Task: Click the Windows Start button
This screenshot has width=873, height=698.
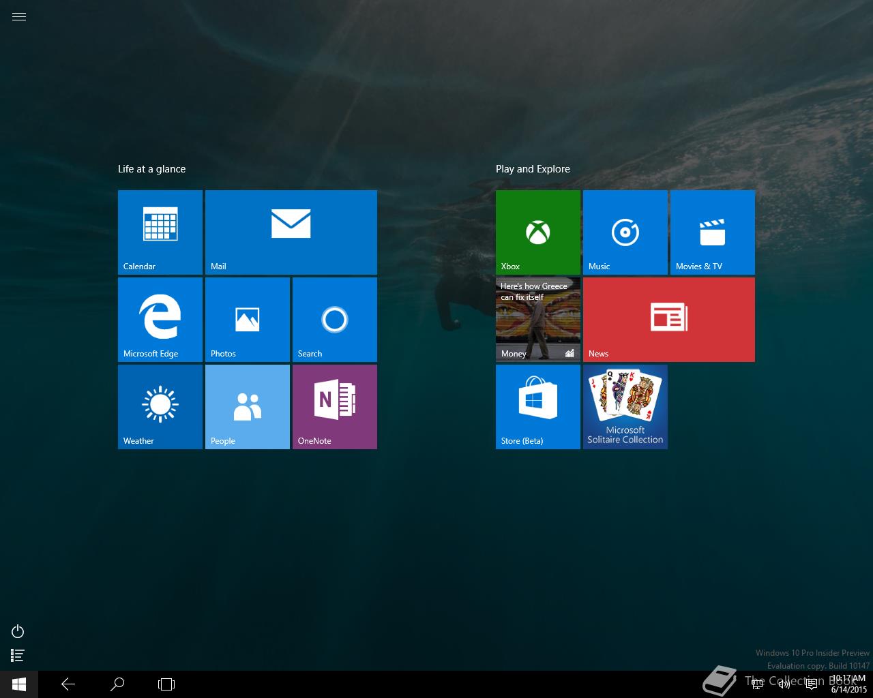Action: (19, 684)
